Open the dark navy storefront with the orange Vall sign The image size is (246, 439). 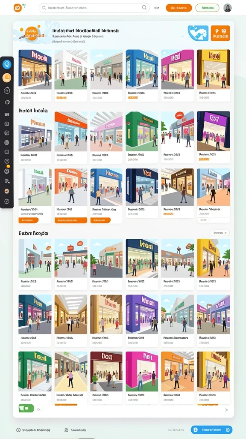tap(142, 187)
